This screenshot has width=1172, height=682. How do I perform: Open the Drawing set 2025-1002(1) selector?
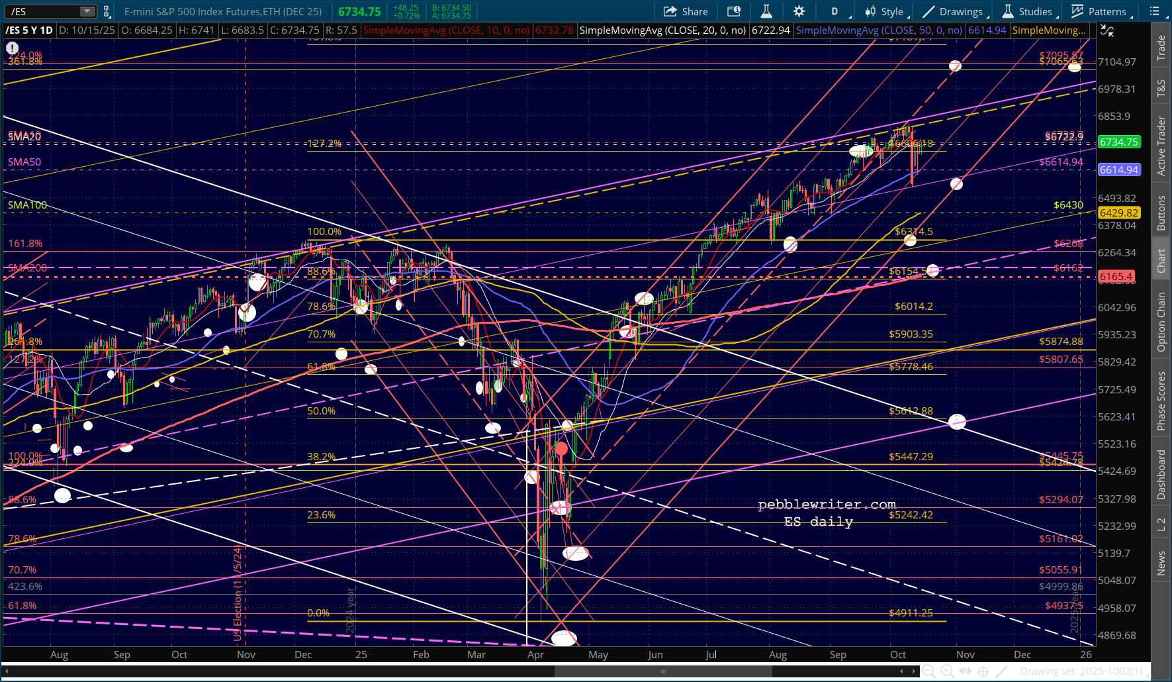click(1082, 671)
